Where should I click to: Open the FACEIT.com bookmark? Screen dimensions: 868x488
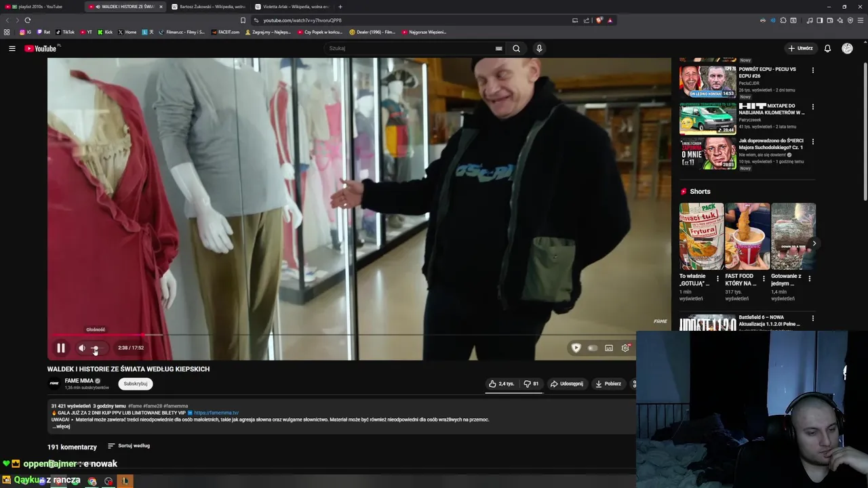(x=226, y=32)
